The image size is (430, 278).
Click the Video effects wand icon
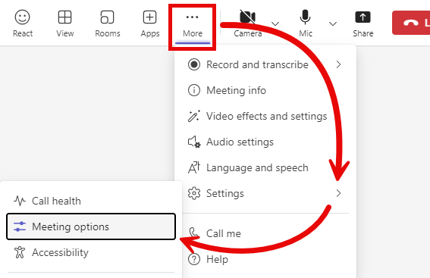click(194, 116)
